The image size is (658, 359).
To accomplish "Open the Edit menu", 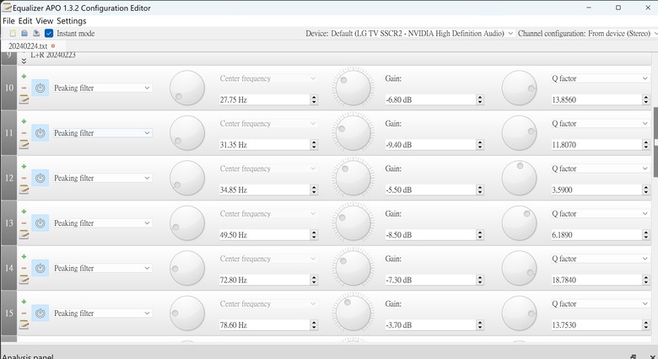I will pos(25,20).
